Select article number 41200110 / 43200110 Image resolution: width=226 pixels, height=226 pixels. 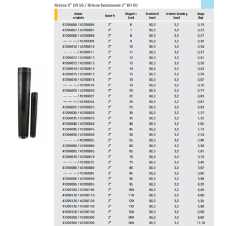point(78,195)
